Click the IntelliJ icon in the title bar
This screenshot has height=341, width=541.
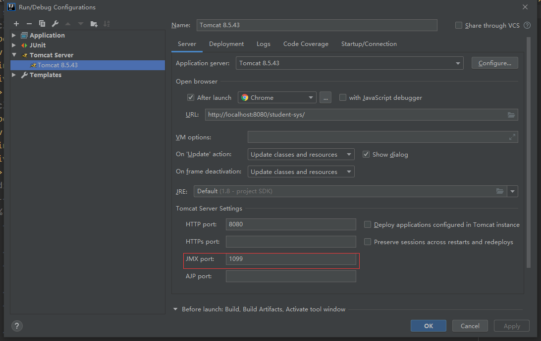tap(11, 7)
